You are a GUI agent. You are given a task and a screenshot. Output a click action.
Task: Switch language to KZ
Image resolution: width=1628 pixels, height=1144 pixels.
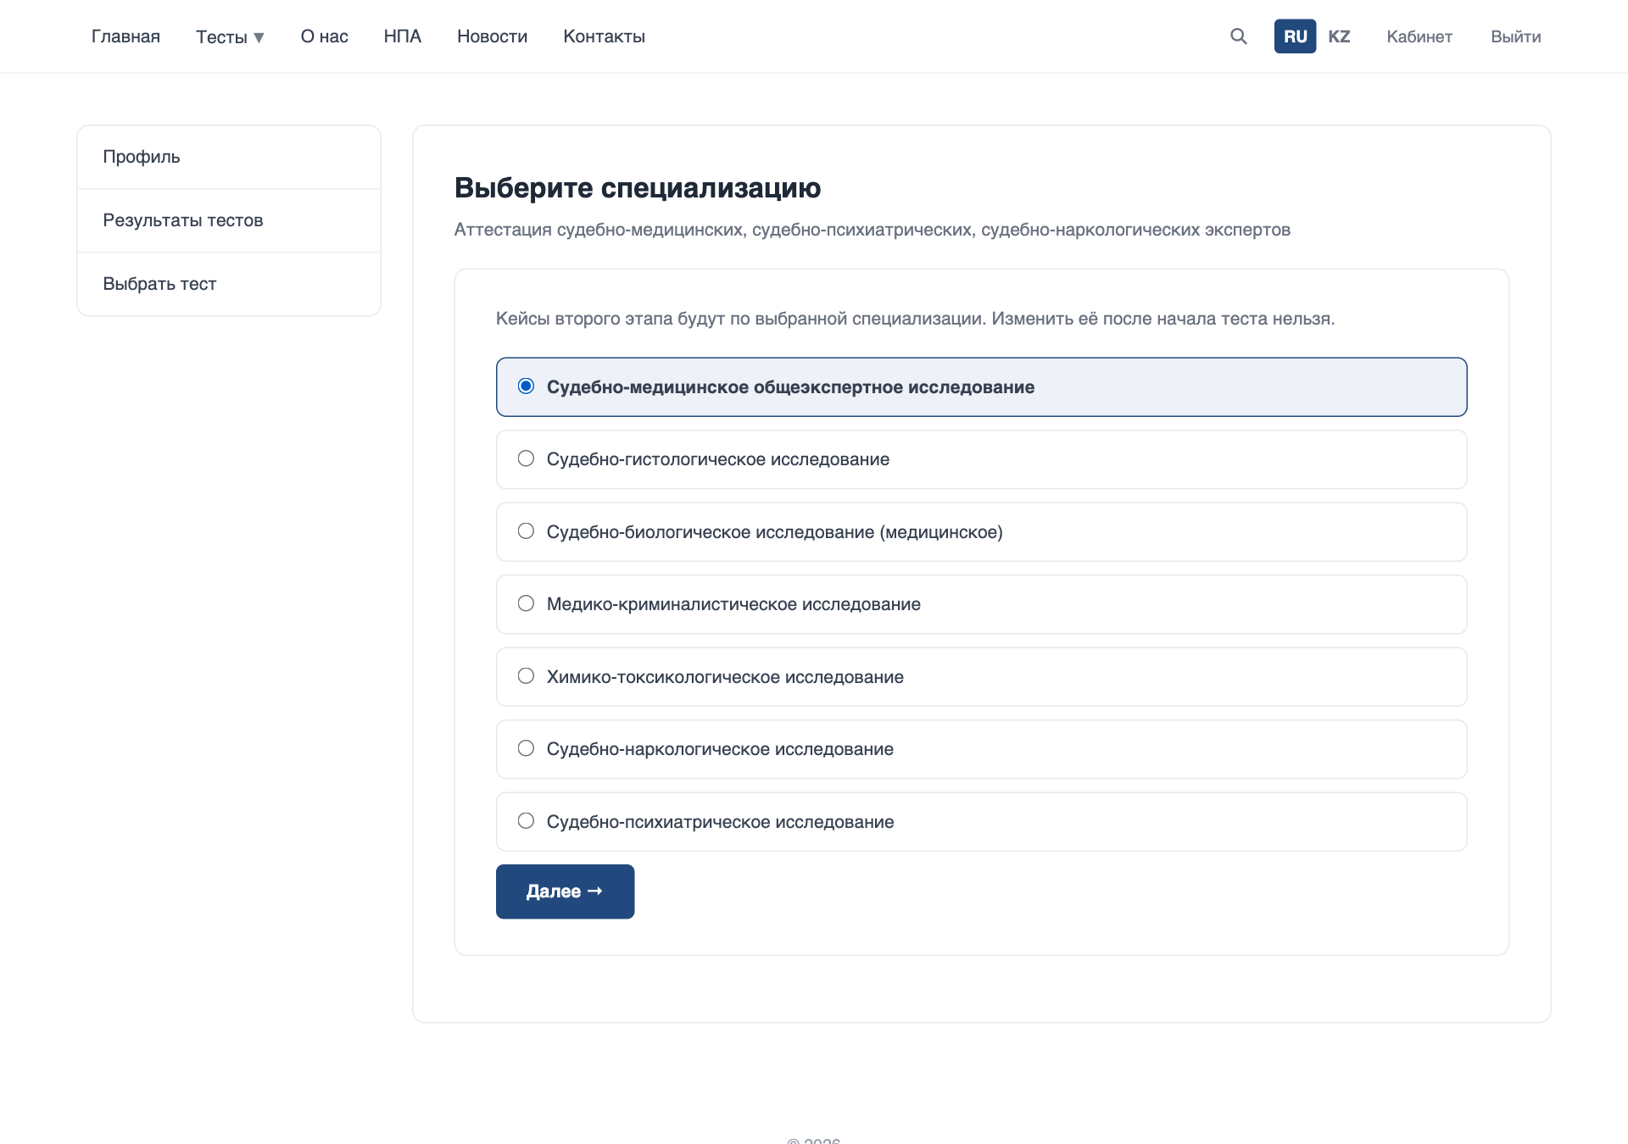1339,36
